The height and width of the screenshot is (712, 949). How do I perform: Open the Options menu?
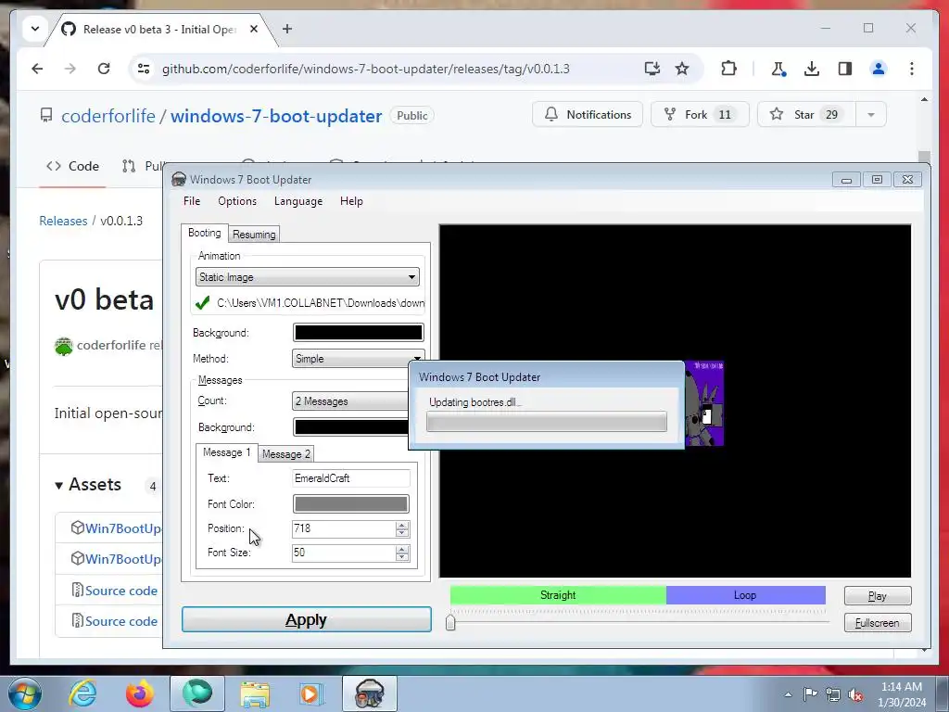(237, 201)
